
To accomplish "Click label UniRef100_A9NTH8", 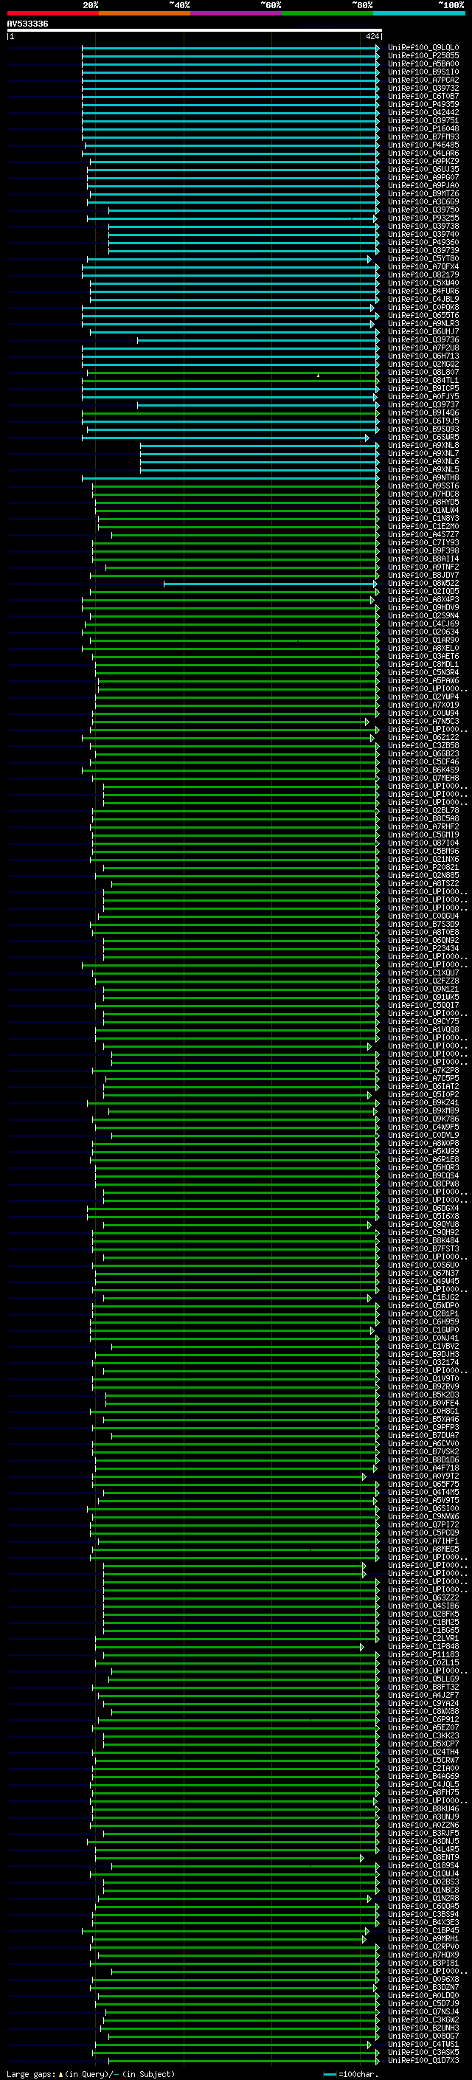I will click(x=423, y=478).
